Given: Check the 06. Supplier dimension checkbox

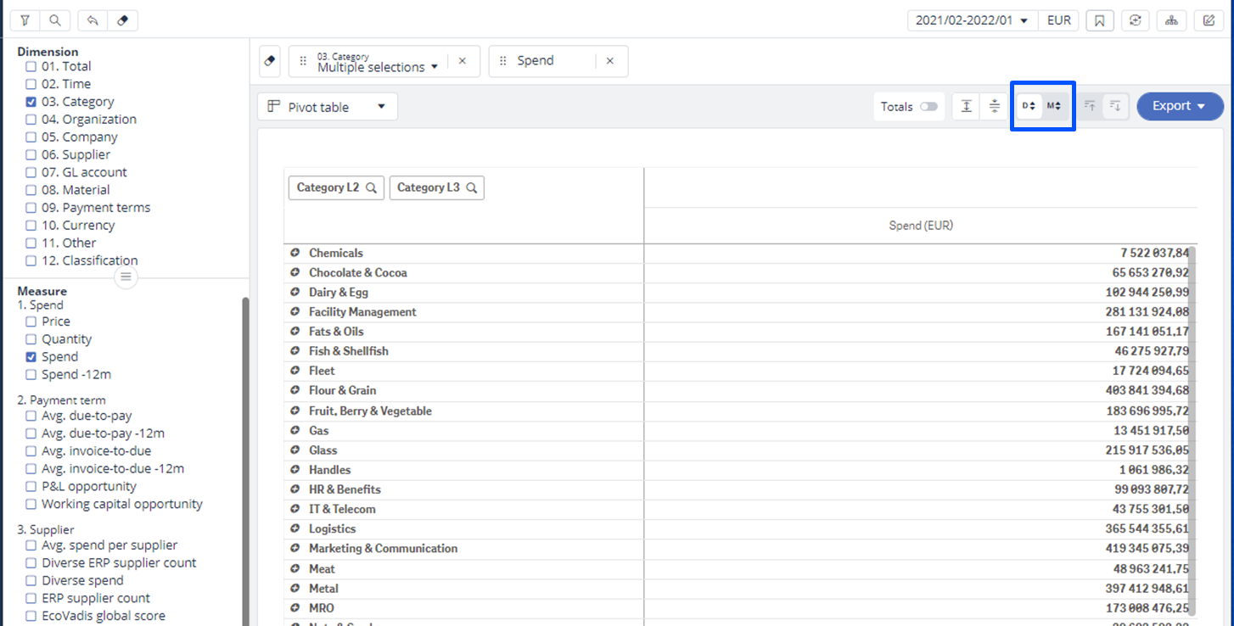Looking at the screenshot, I should (x=31, y=155).
